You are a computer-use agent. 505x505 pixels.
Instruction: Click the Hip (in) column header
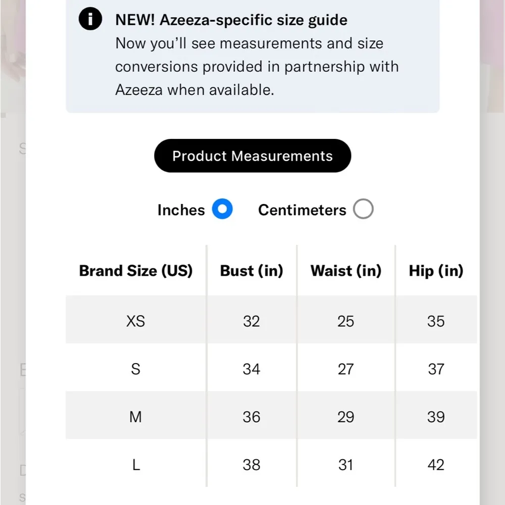(x=436, y=271)
